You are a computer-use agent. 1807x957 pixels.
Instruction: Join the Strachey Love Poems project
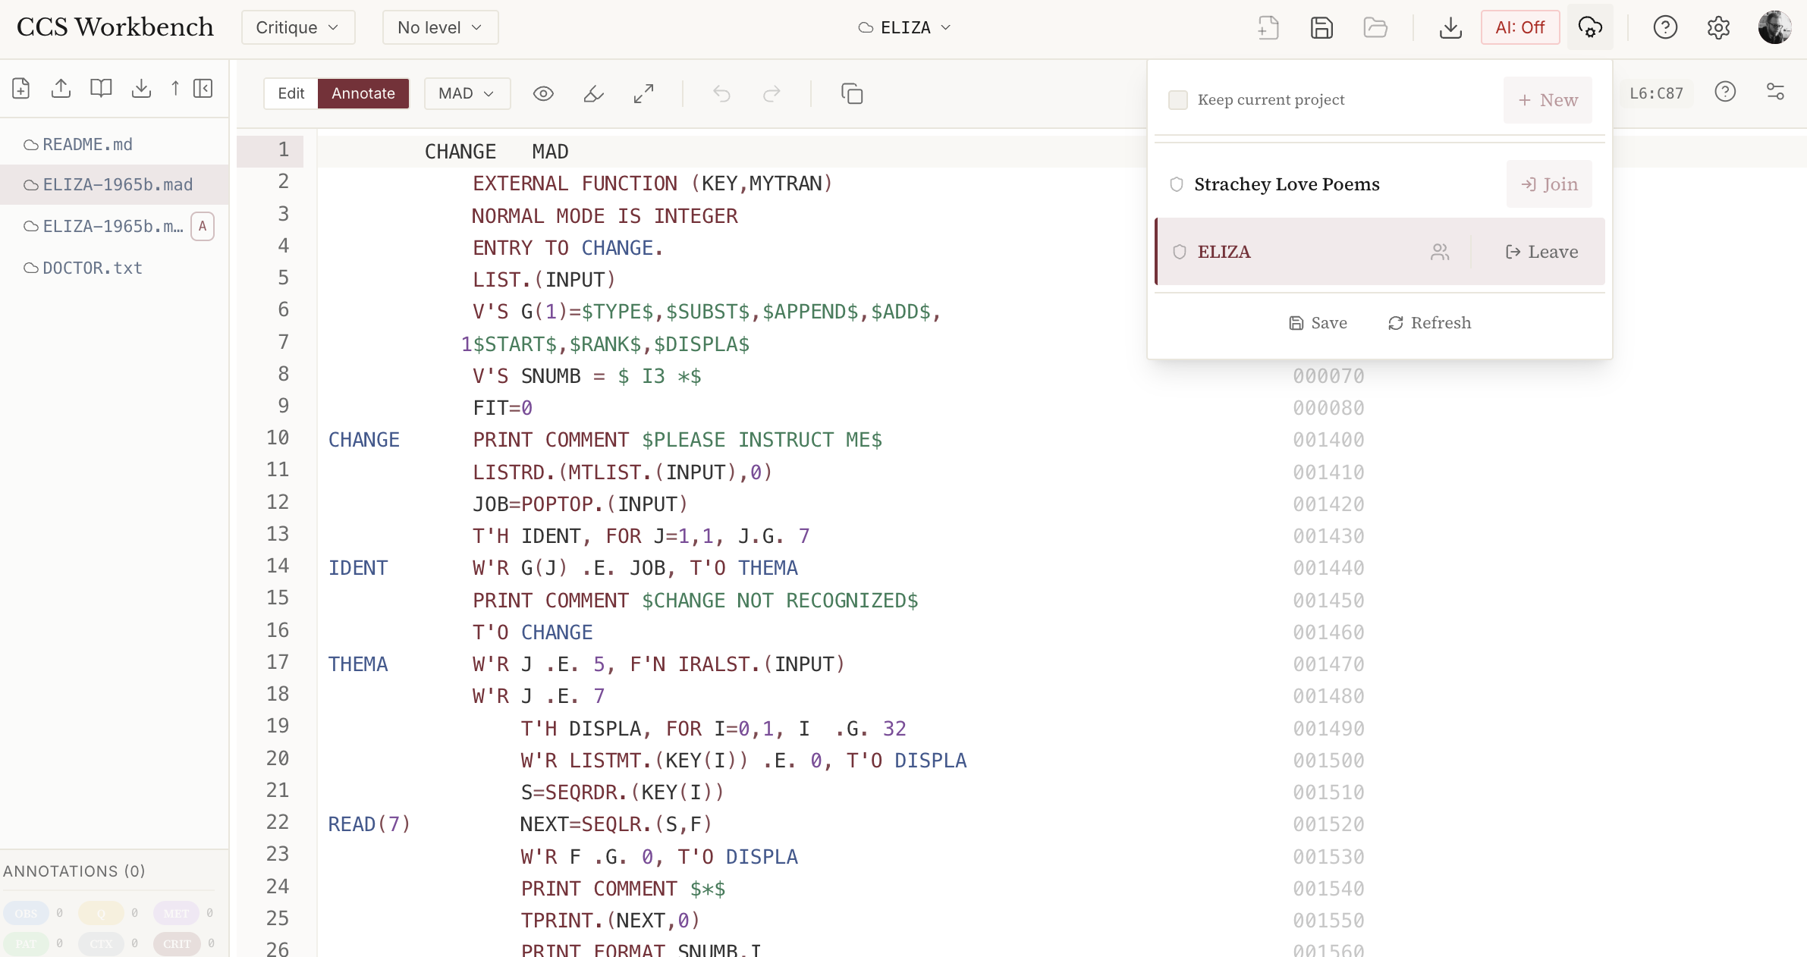[x=1549, y=184]
